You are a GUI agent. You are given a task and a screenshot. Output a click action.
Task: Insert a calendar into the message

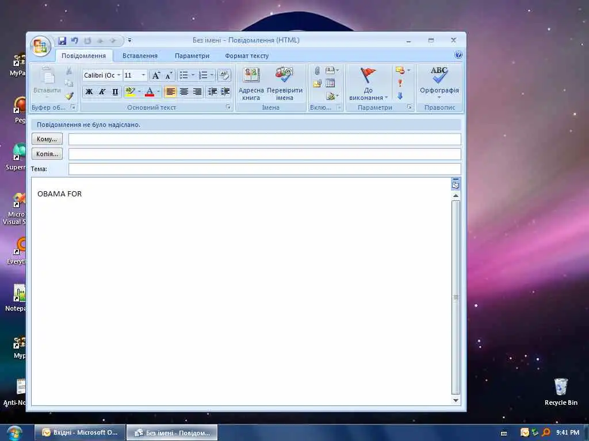(330, 83)
